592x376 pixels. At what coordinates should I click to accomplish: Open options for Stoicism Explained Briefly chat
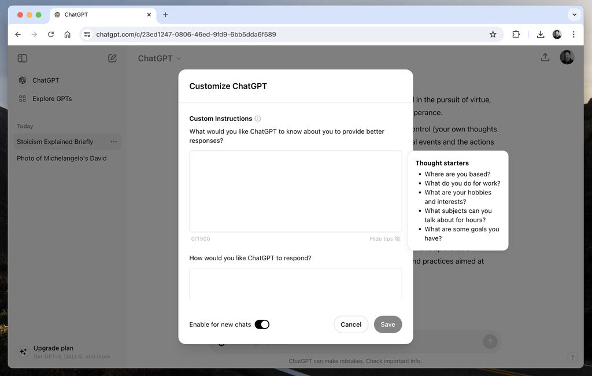coord(113,142)
